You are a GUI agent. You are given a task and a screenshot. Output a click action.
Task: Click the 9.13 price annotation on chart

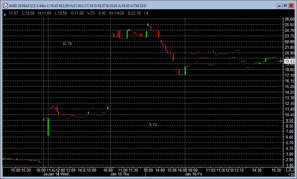[x=153, y=125]
